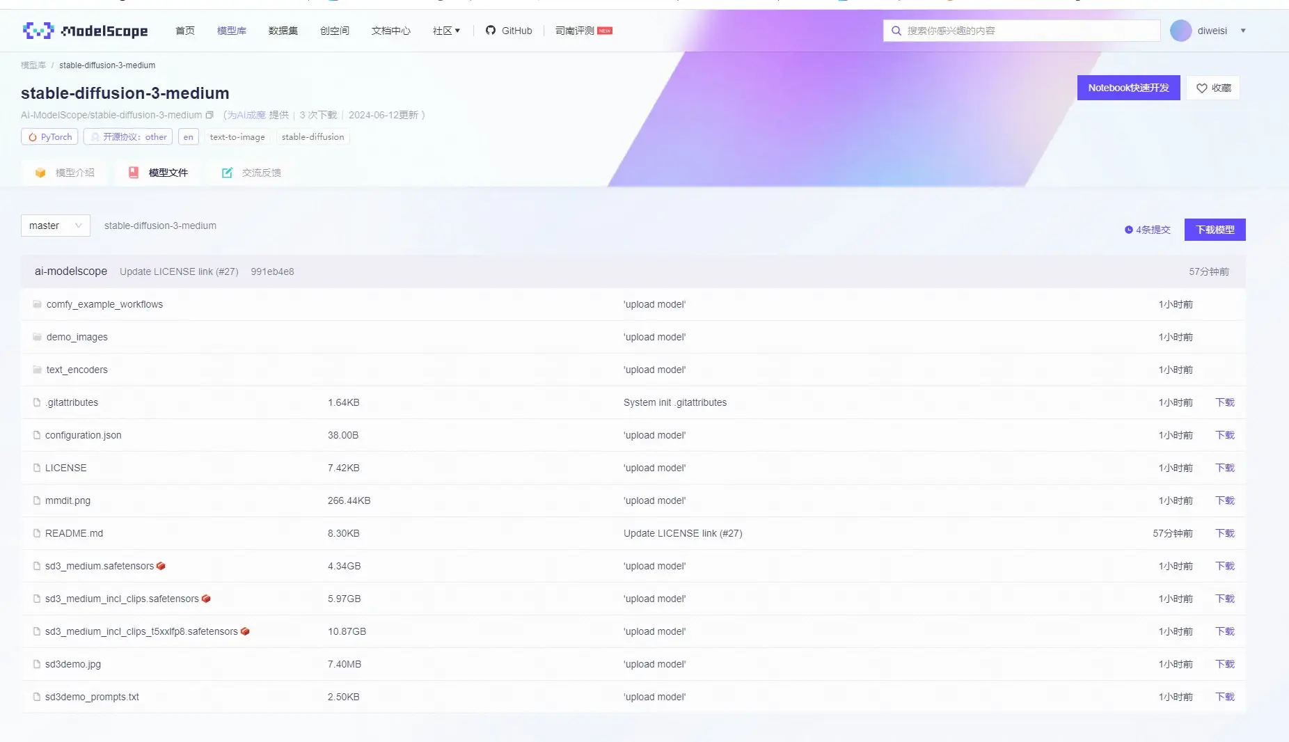Open the sd3demo_prompts.txt file name
Viewport: 1289px width, 742px height.
(x=92, y=697)
